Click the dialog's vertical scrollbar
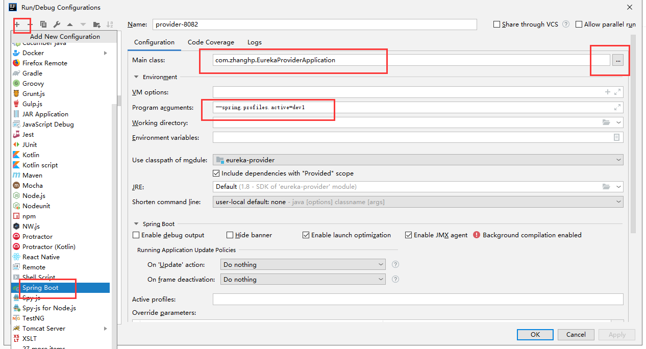 pyautogui.click(x=633, y=134)
